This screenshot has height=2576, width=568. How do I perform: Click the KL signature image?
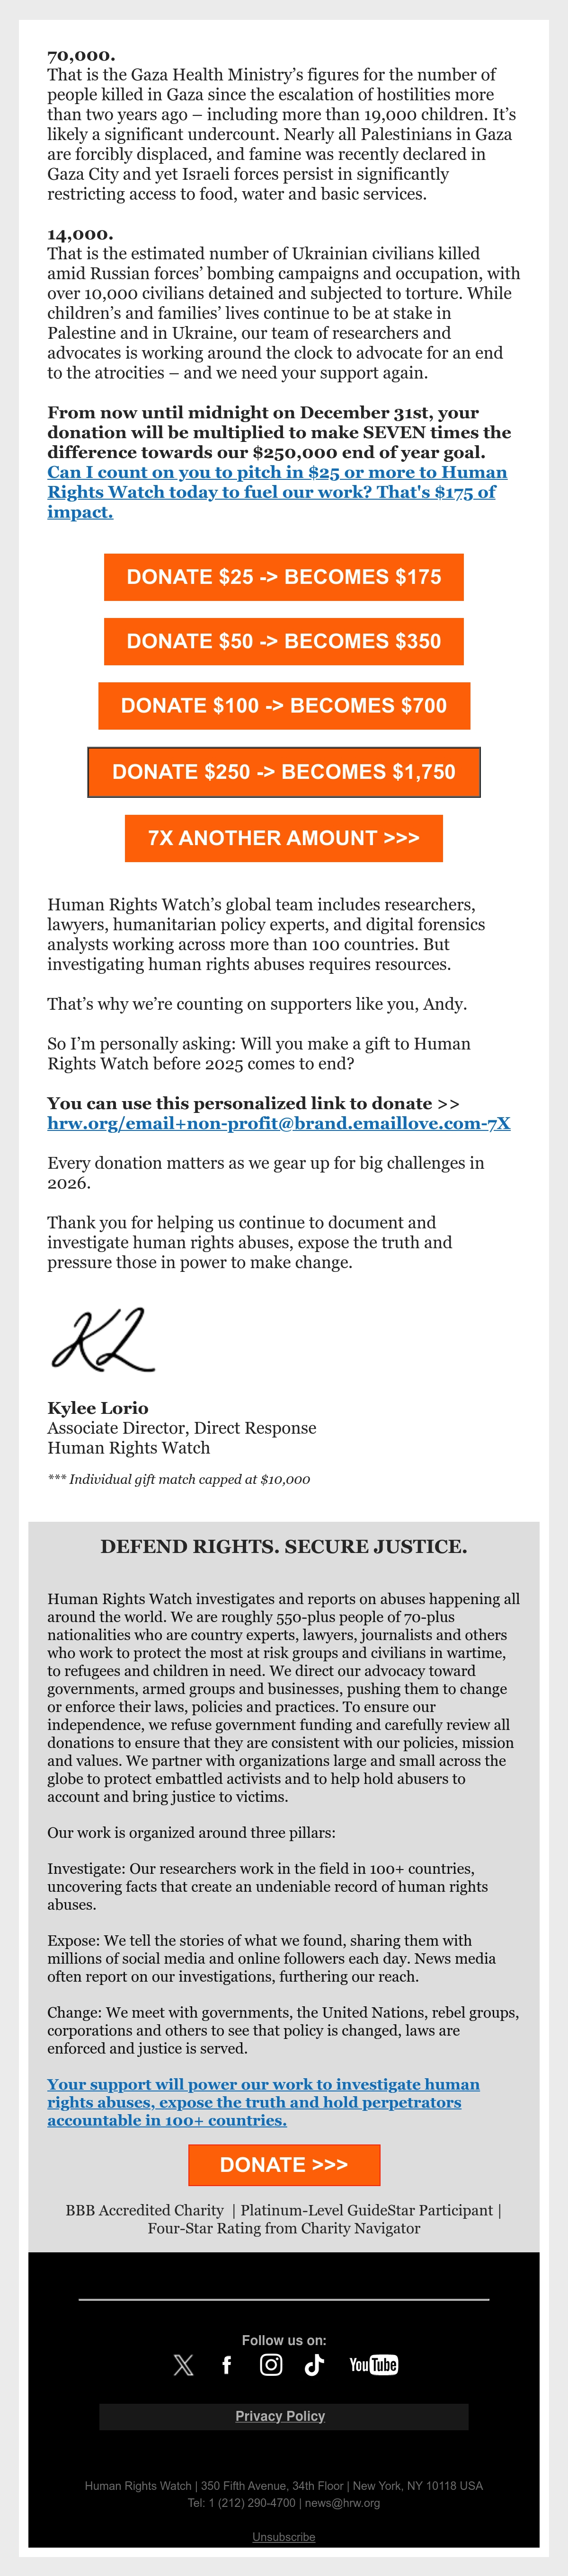click(103, 1339)
